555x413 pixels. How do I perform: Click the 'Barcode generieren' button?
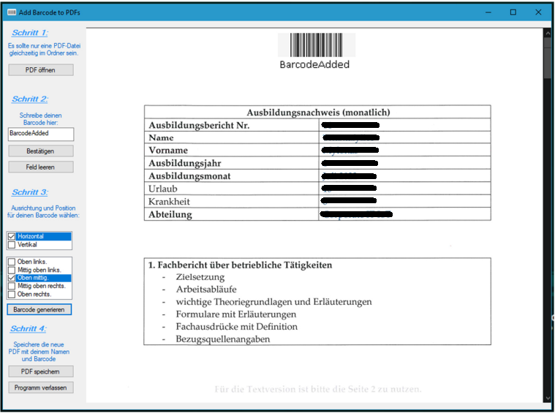tap(39, 310)
